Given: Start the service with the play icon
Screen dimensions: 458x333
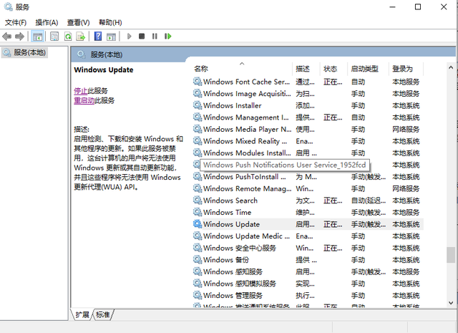Looking at the screenshot, I should tap(130, 37).
